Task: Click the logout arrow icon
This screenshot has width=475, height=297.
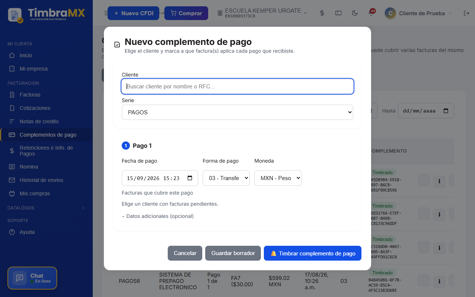Action: tap(467, 13)
